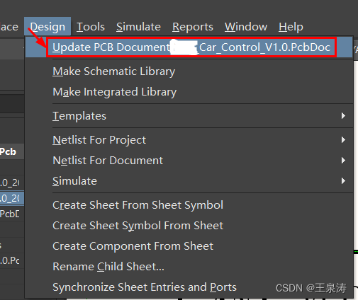The width and height of the screenshot is (358, 300).
Task: Open the Window menu
Action: point(246,26)
